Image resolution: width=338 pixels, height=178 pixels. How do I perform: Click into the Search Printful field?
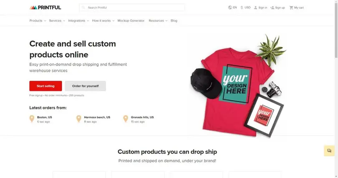[134, 8]
